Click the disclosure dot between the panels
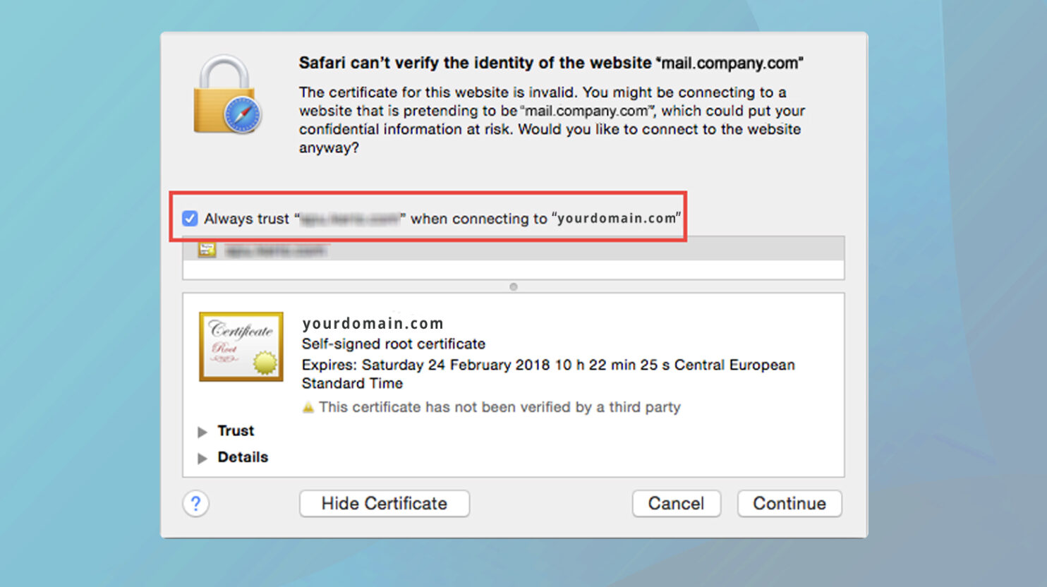 pos(514,286)
